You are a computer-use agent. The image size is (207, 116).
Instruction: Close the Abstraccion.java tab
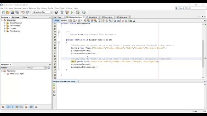click(x=84, y=17)
